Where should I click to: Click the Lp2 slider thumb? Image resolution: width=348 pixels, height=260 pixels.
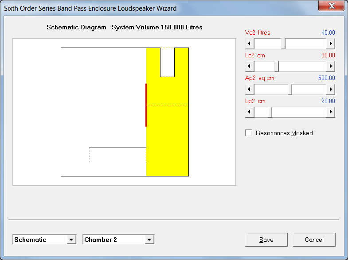(270, 112)
